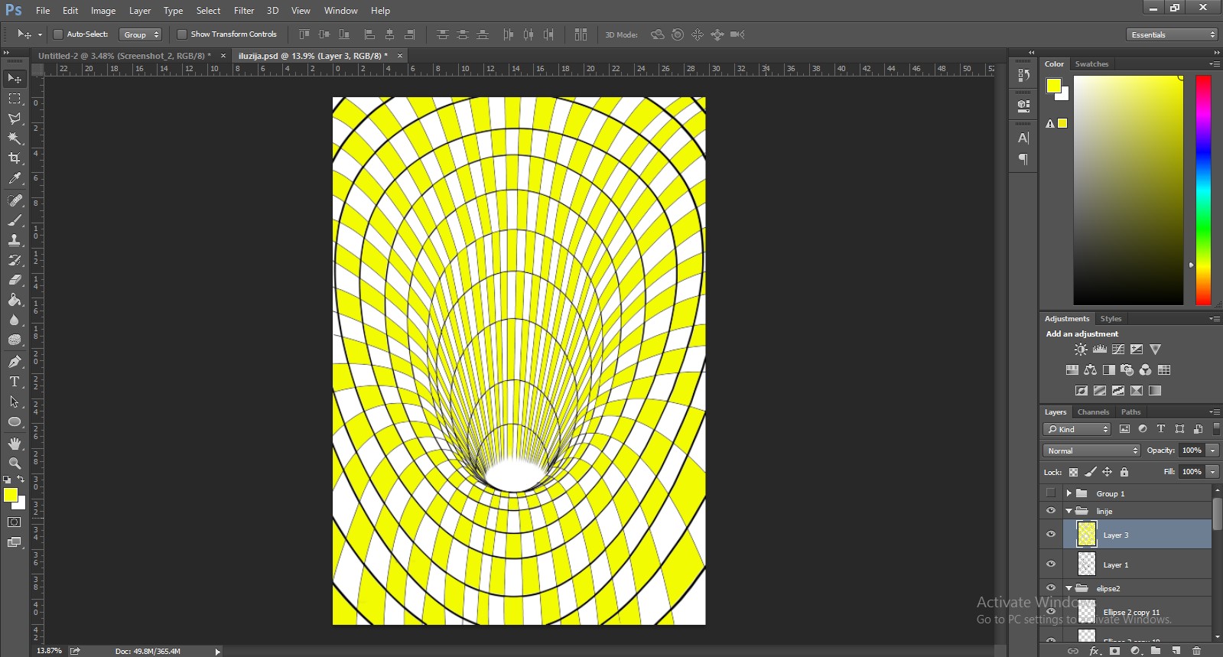The height and width of the screenshot is (657, 1223).
Task: Enable Auto-Select checkbox
Action: click(x=57, y=34)
